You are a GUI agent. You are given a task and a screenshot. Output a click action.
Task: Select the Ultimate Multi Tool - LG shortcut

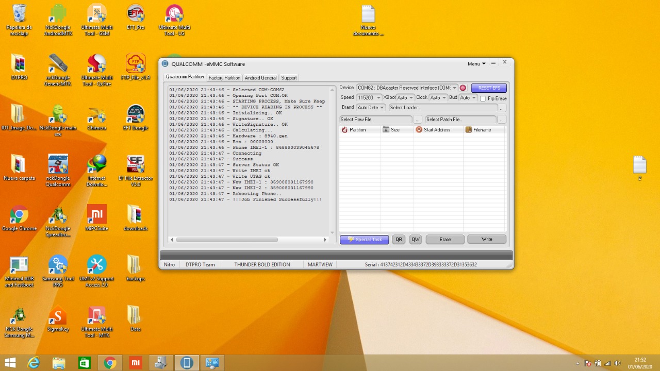[x=174, y=21]
